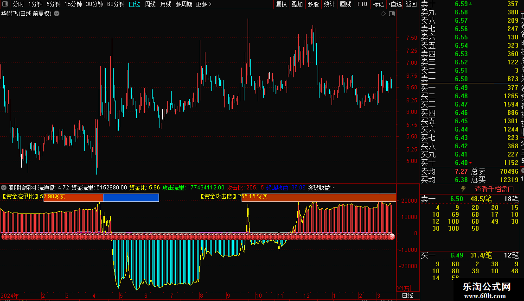The width and height of the screenshot is (524, 301).
Task: Select the 5分钟 period
Action: [53, 4]
